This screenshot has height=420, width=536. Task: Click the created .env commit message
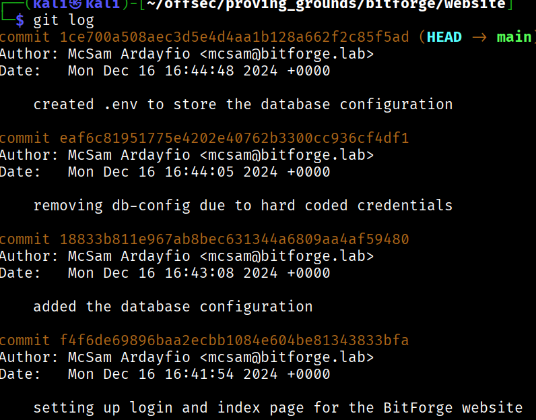pos(243,104)
